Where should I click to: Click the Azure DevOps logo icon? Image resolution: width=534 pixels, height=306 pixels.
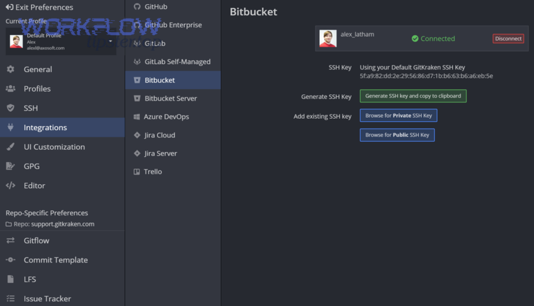pyautogui.click(x=137, y=117)
